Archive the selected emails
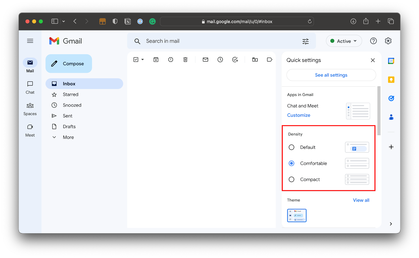Screen dimensions: 419x258 [156, 59]
